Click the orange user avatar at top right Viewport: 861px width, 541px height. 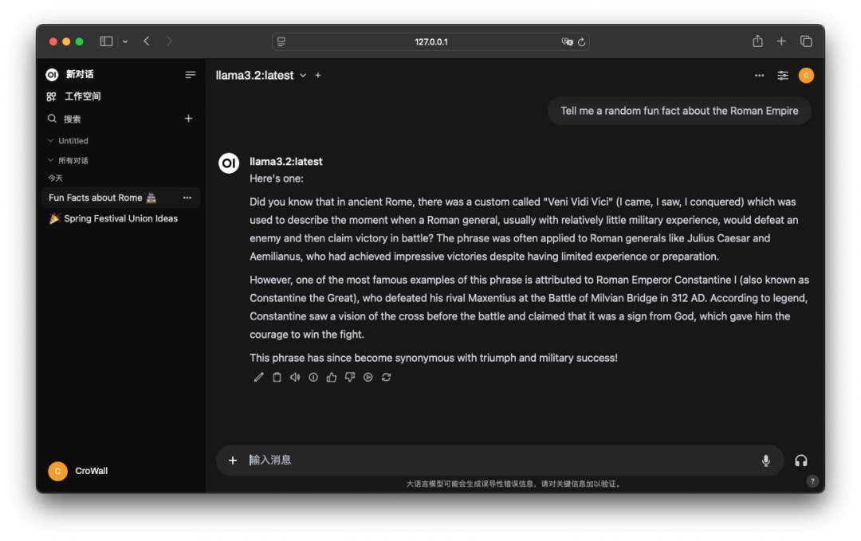point(806,75)
